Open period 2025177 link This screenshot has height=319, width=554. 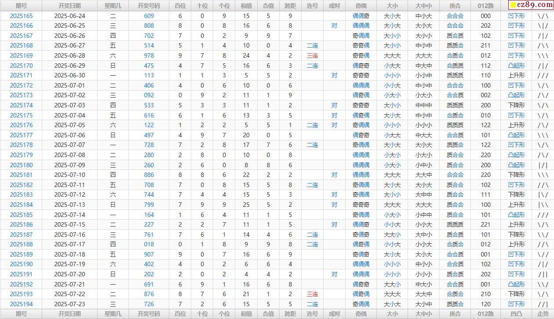tap(21, 135)
